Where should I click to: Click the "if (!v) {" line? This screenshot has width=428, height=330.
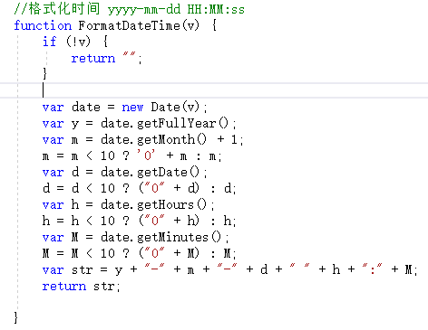pos(75,42)
